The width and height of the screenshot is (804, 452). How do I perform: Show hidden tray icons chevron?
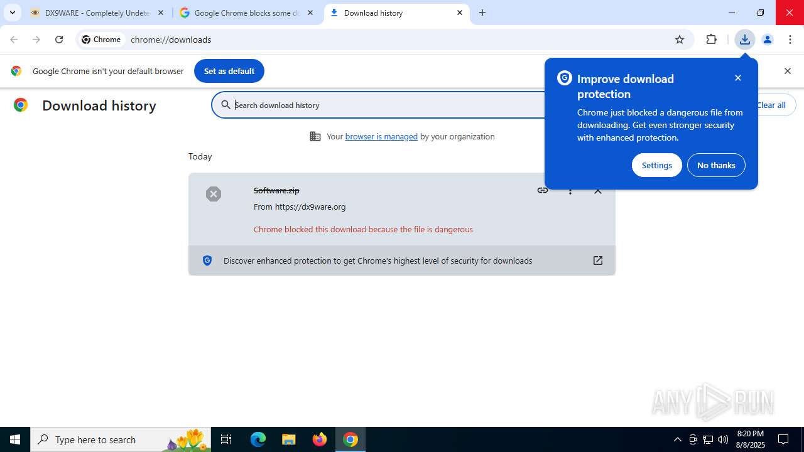click(677, 439)
